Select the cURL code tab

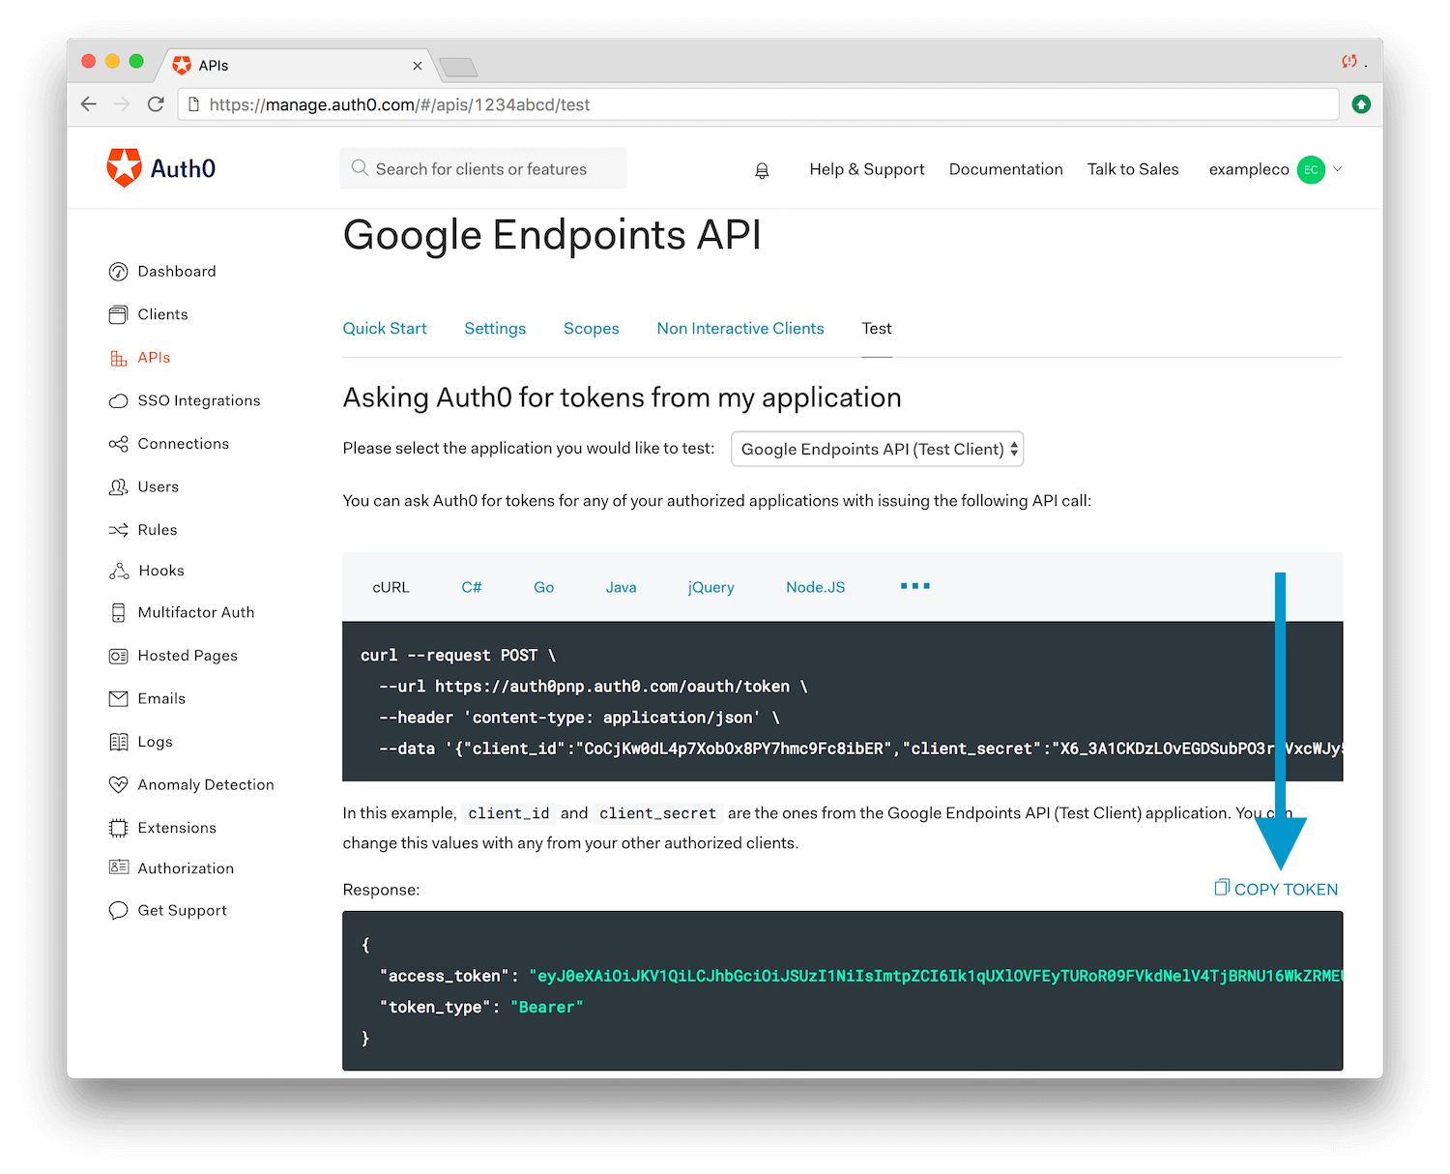(x=391, y=587)
